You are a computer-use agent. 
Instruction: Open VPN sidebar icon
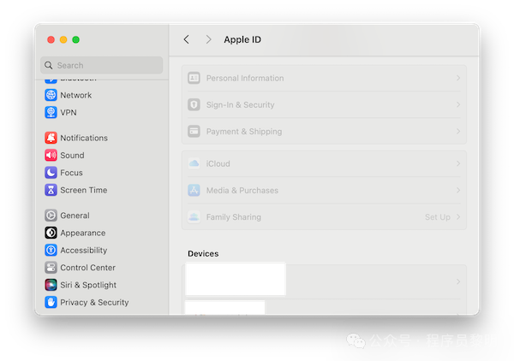51,112
